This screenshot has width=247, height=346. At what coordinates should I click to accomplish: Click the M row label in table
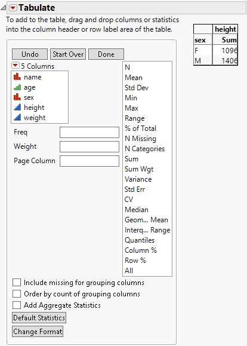coord(203,60)
